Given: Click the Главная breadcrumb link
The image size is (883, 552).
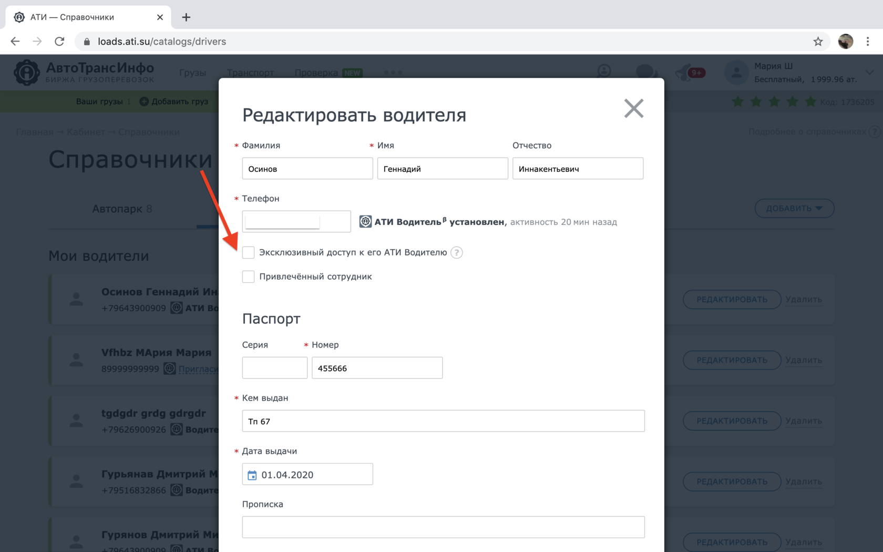Looking at the screenshot, I should (35, 132).
